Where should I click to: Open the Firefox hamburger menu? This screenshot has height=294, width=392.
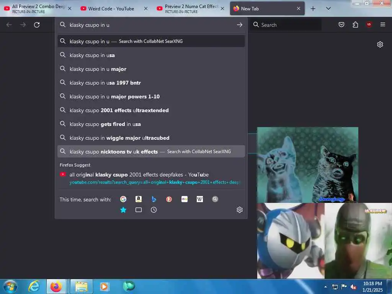[382, 24]
